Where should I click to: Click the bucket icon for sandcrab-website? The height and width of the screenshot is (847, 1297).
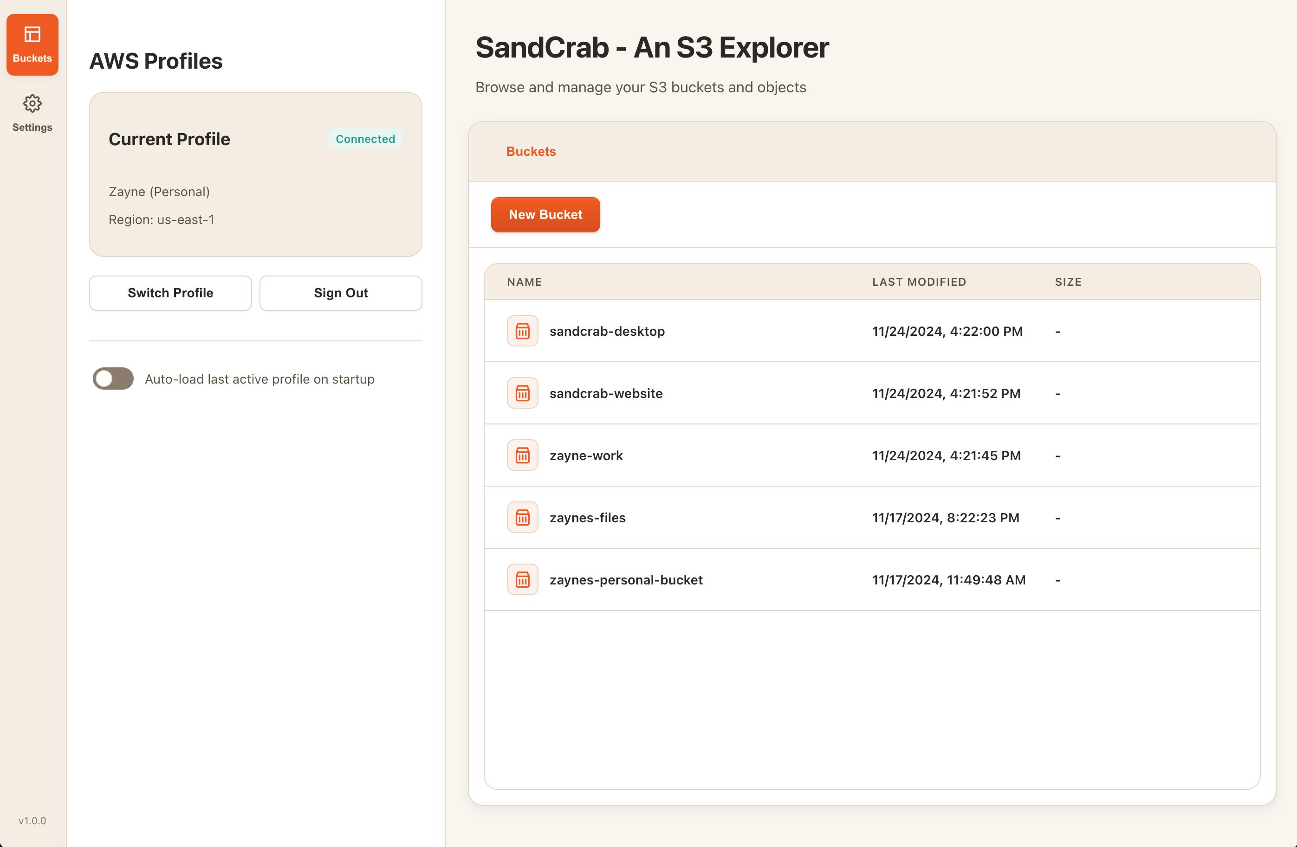pos(522,393)
